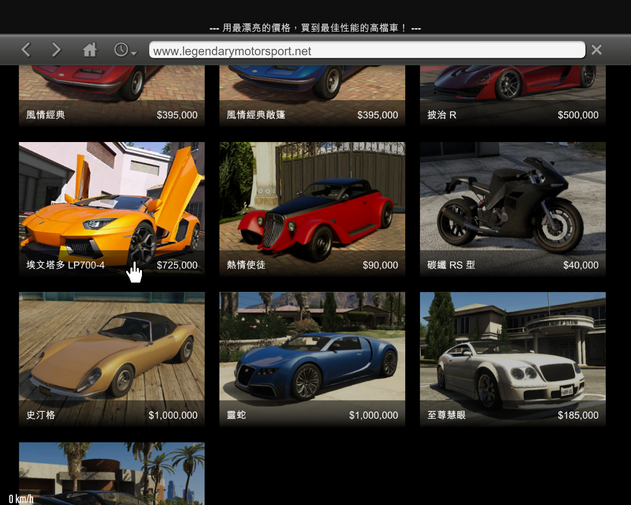Viewport: 631px width, 505px height.
Task: Close the in-game browser with X
Action: pyautogui.click(x=596, y=50)
